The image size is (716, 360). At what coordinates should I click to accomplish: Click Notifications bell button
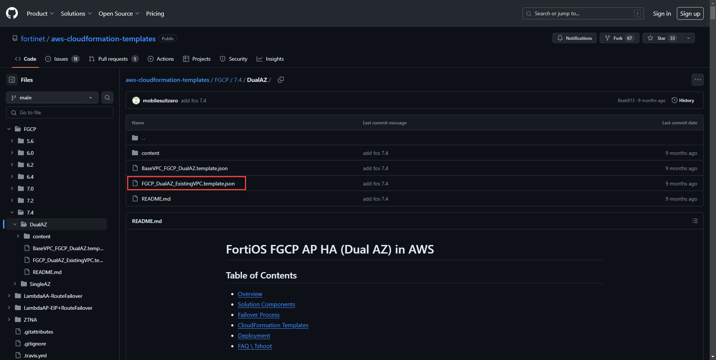tap(574, 38)
